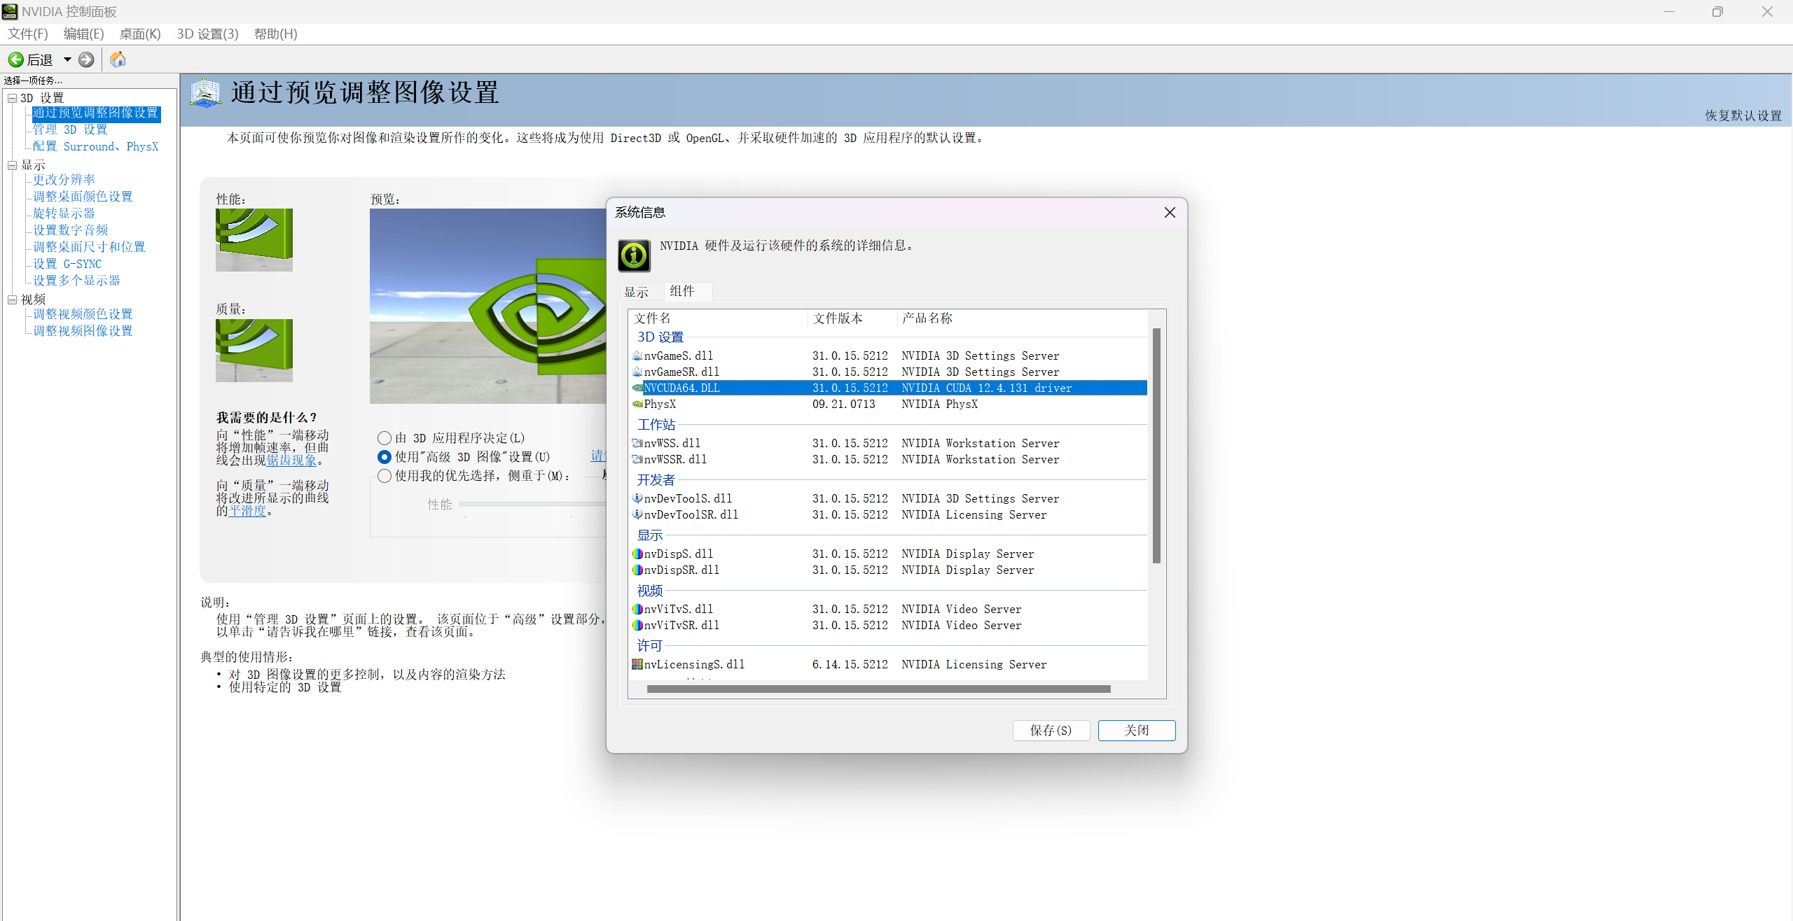
Task: Click the 保存(S) button
Action: (1051, 730)
